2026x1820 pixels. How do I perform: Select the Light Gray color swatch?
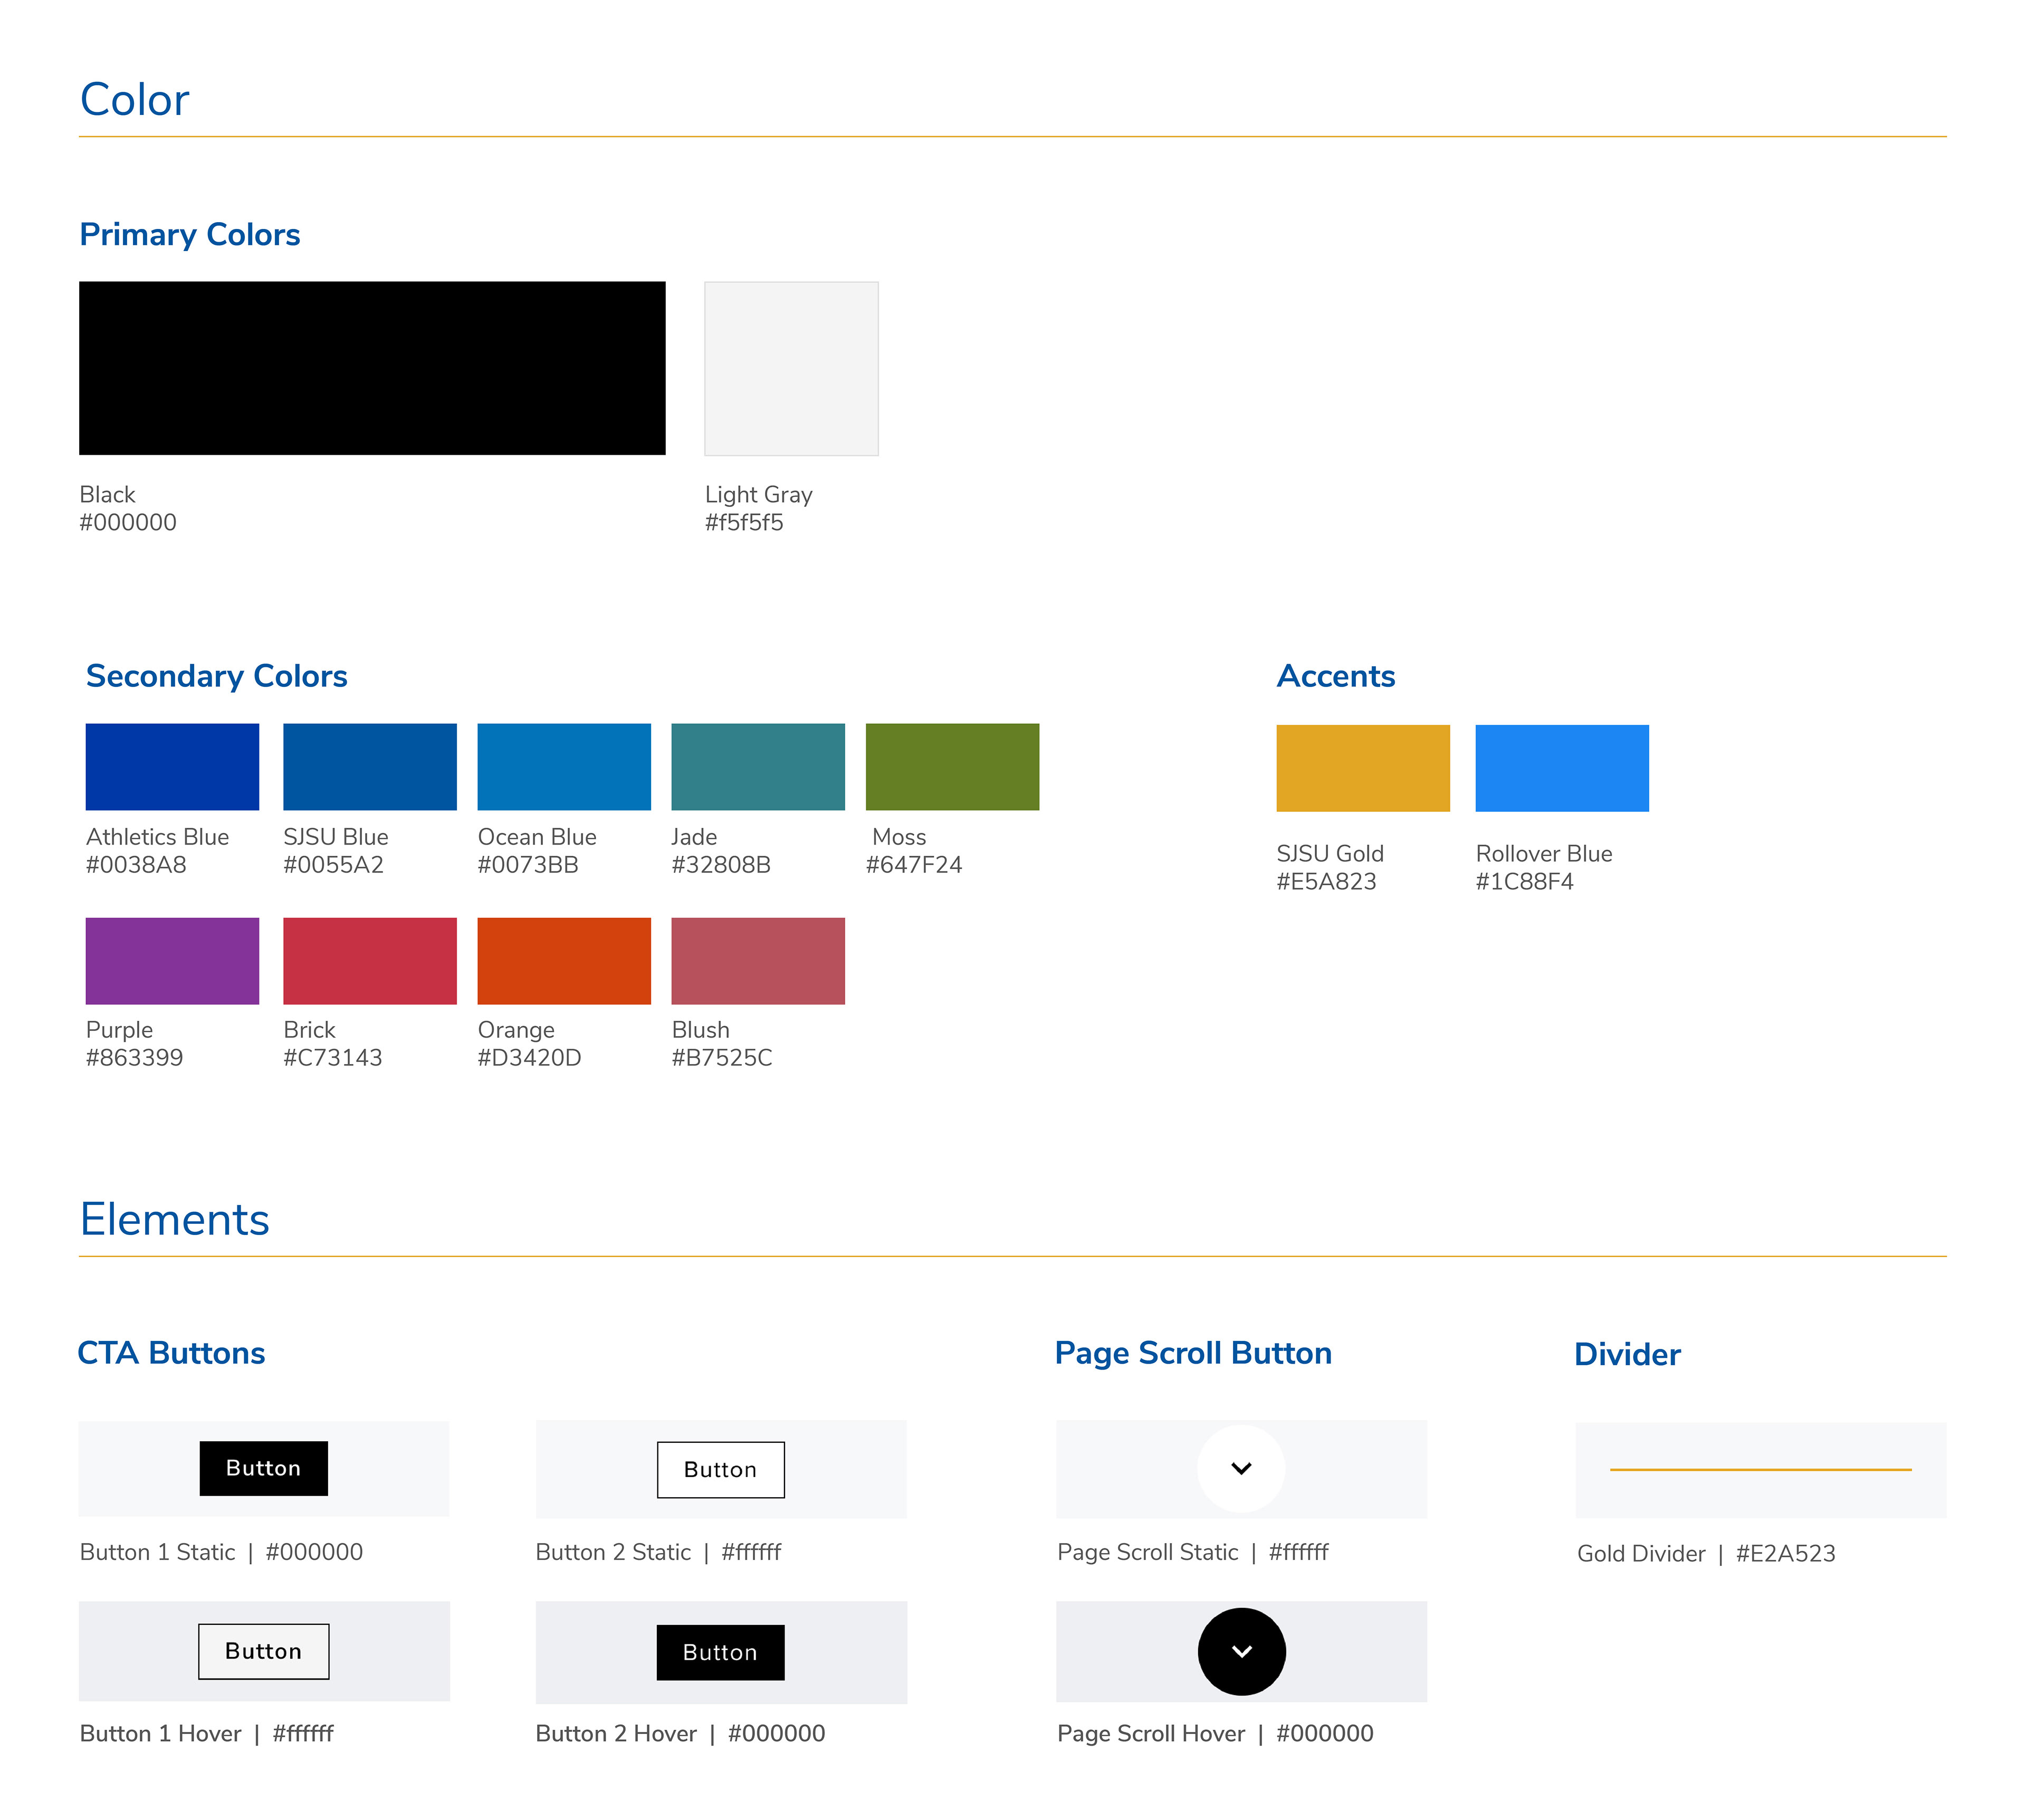pos(791,368)
